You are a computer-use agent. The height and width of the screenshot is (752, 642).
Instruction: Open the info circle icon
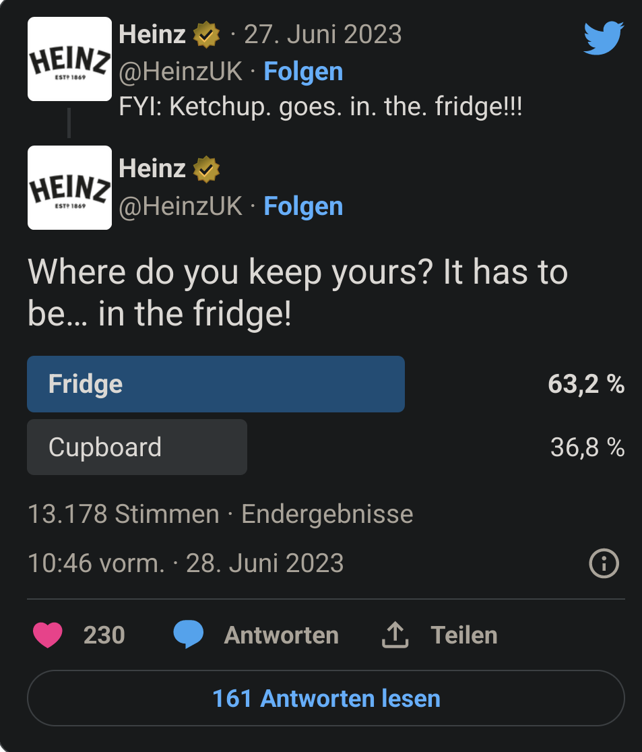tap(604, 563)
